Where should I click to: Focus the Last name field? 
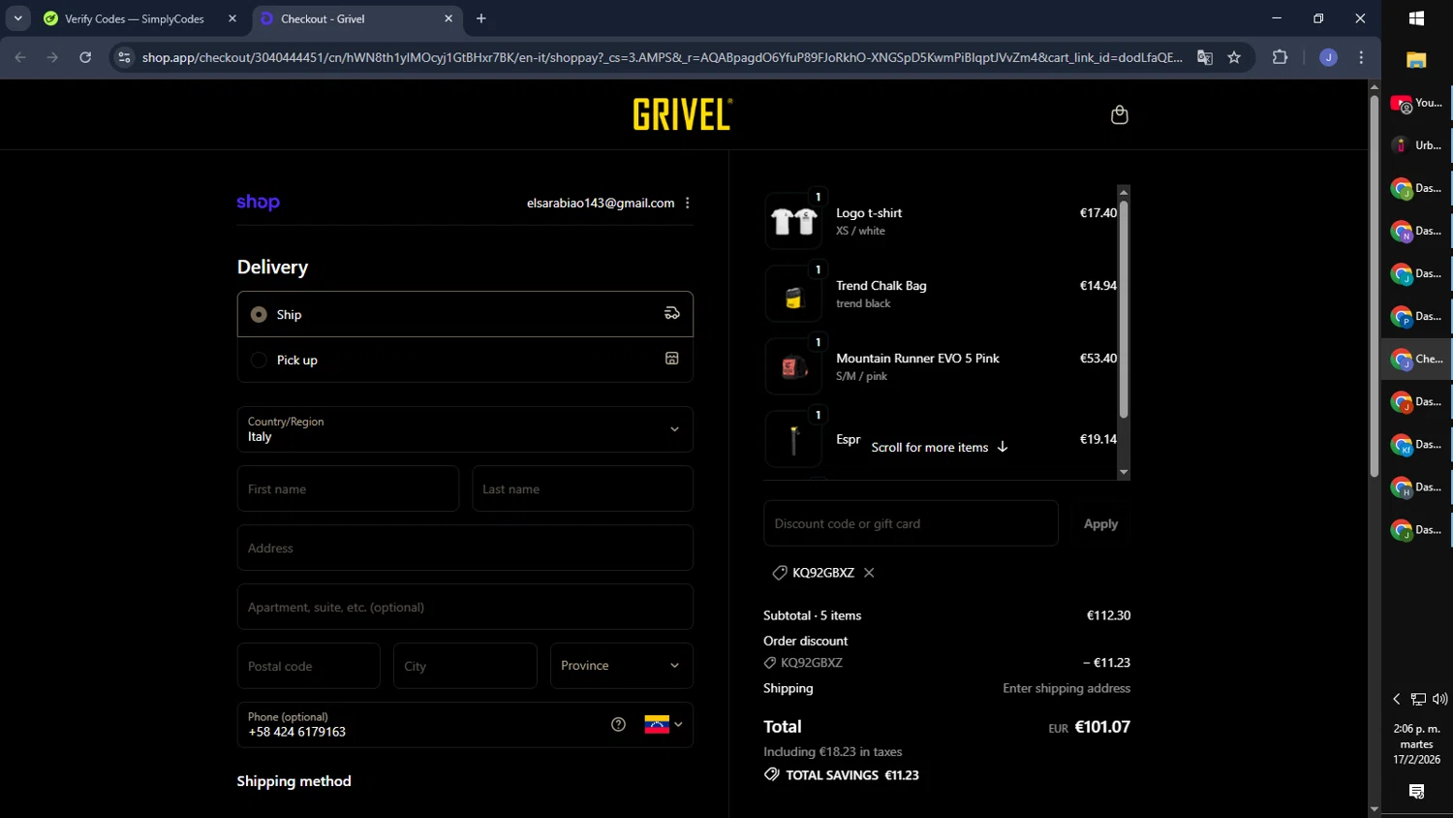click(582, 488)
